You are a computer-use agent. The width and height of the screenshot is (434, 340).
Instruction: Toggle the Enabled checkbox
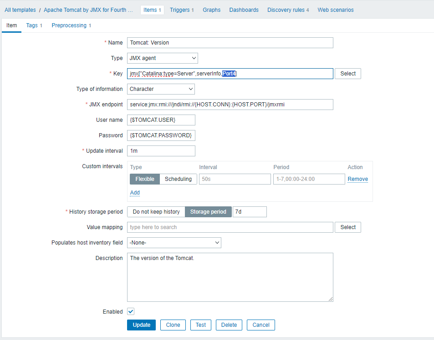tap(131, 311)
